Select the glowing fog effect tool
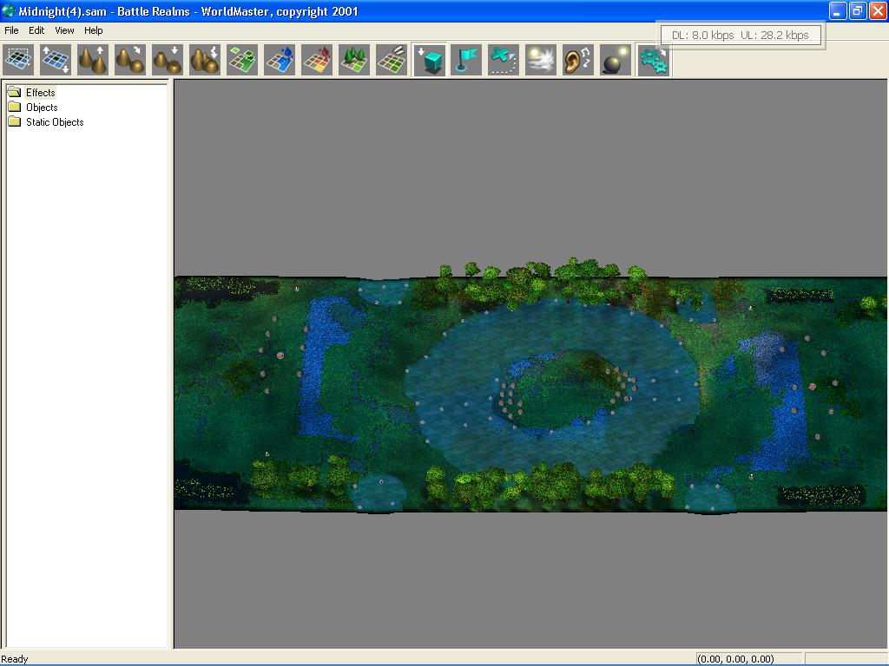This screenshot has width=889, height=666. coord(541,60)
